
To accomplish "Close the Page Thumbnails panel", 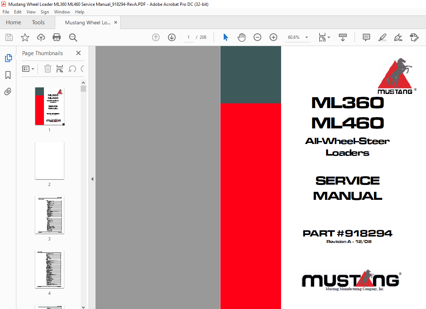I will click(78, 53).
